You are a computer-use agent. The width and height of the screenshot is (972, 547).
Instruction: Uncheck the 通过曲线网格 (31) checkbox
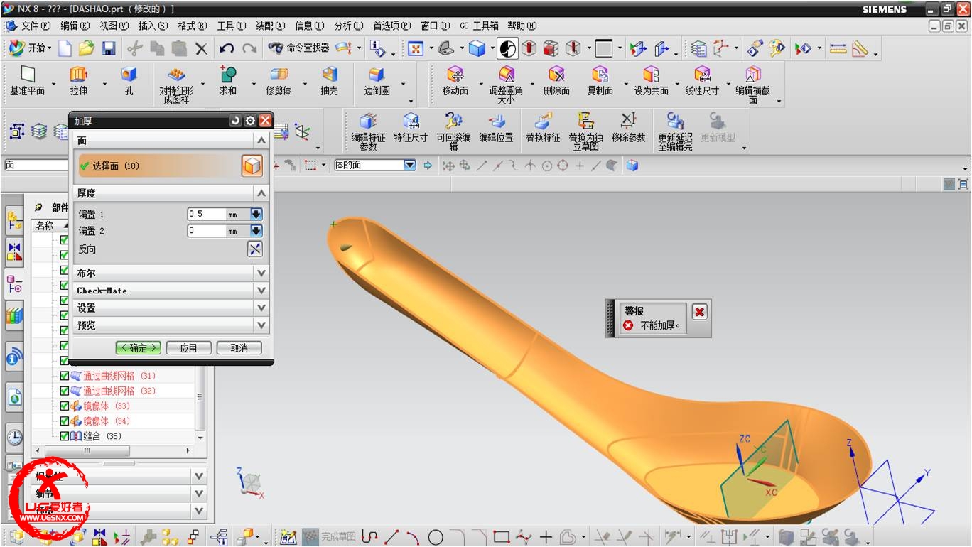coord(65,376)
